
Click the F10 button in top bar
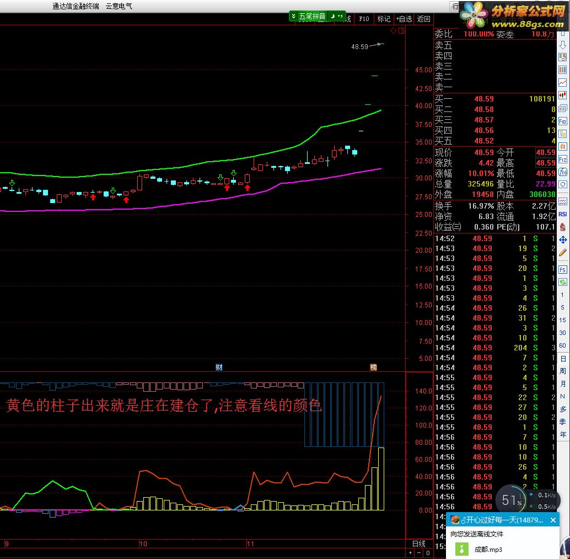click(x=364, y=19)
